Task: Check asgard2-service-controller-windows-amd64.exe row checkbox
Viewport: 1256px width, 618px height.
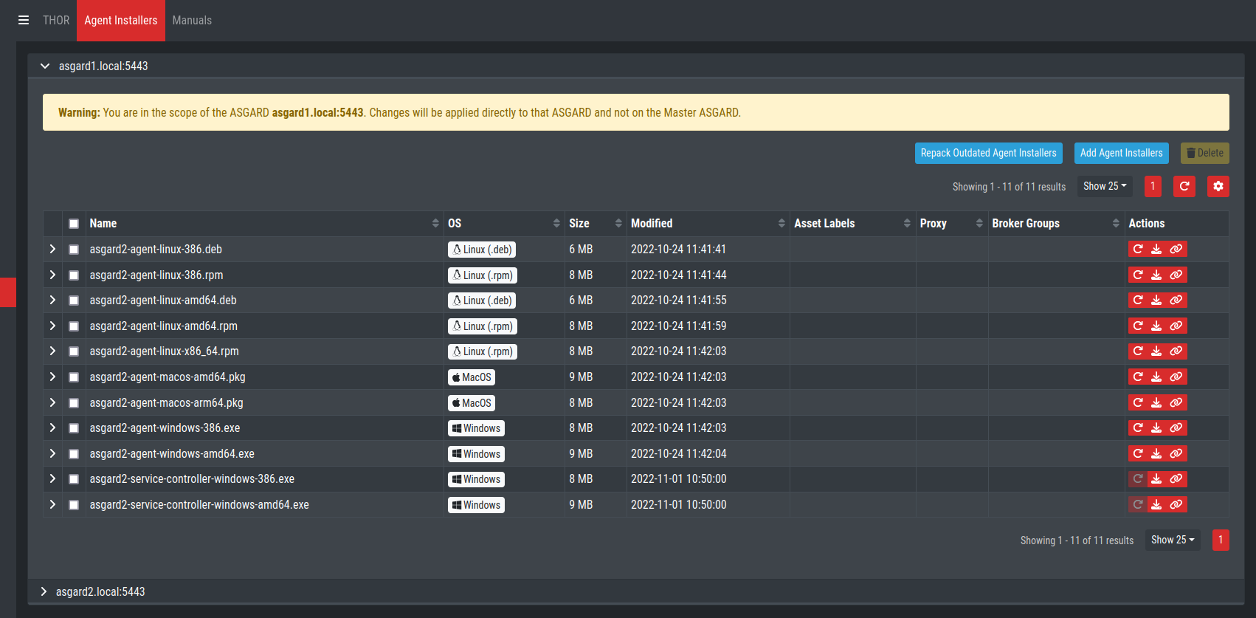Action: [x=74, y=505]
